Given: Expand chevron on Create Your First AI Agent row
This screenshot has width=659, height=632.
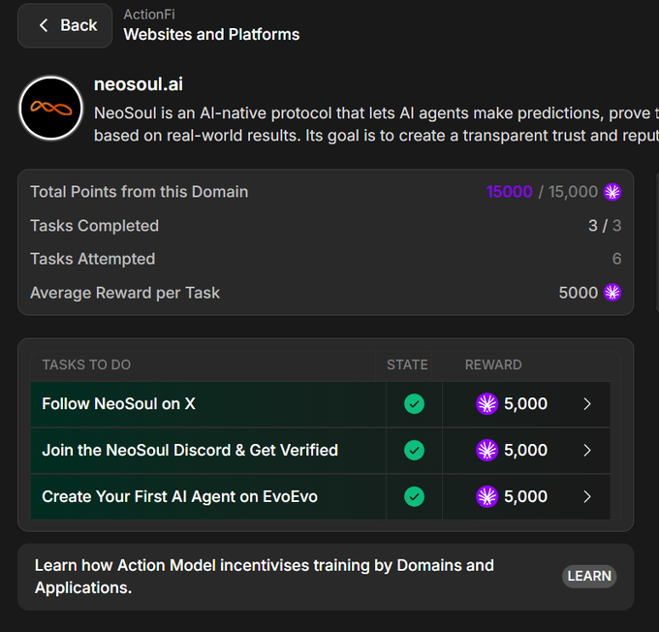Looking at the screenshot, I should pos(587,496).
